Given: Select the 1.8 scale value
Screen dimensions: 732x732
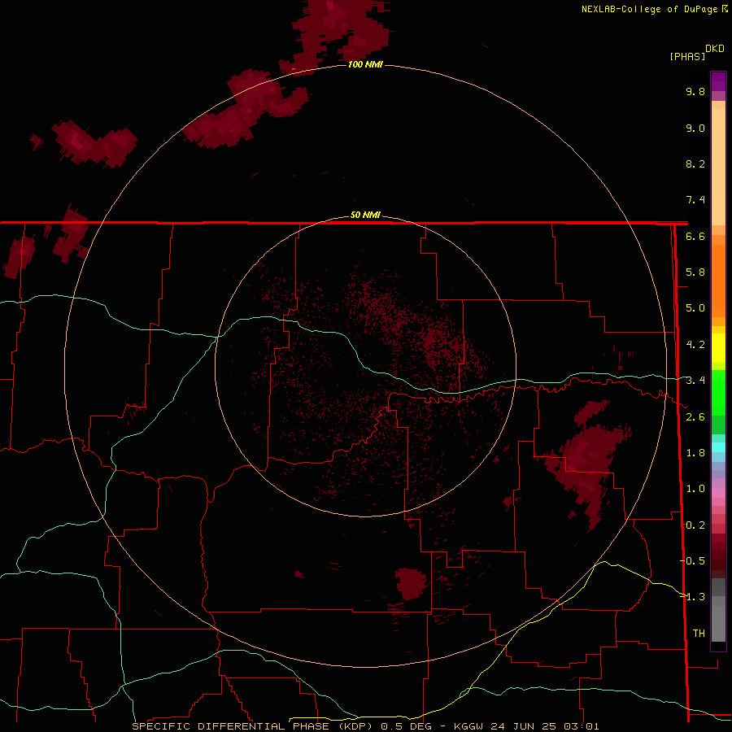Looking at the screenshot, I should pyautogui.click(x=695, y=453).
